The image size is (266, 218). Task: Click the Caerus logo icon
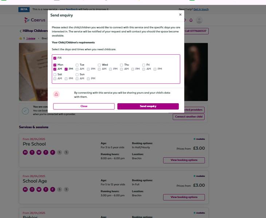27,20
